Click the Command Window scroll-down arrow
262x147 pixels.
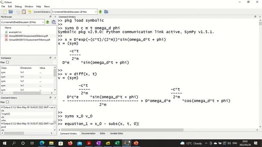click(260, 127)
